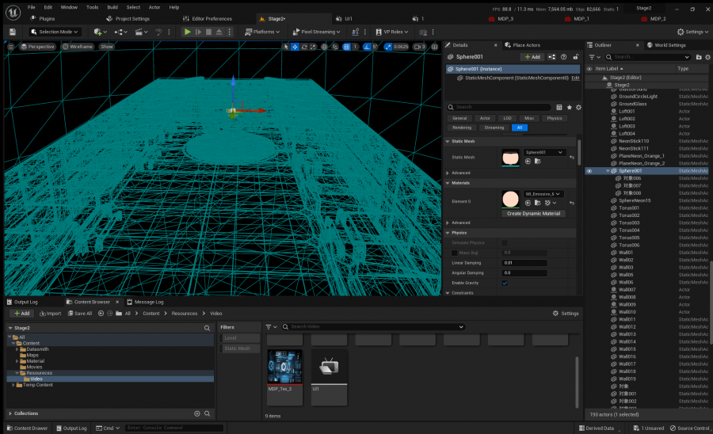Image resolution: width=713 pixels, height=434 pixels.
Task: Toggle the Simulate Physics checkbox
Action: (x=505, y=243)
